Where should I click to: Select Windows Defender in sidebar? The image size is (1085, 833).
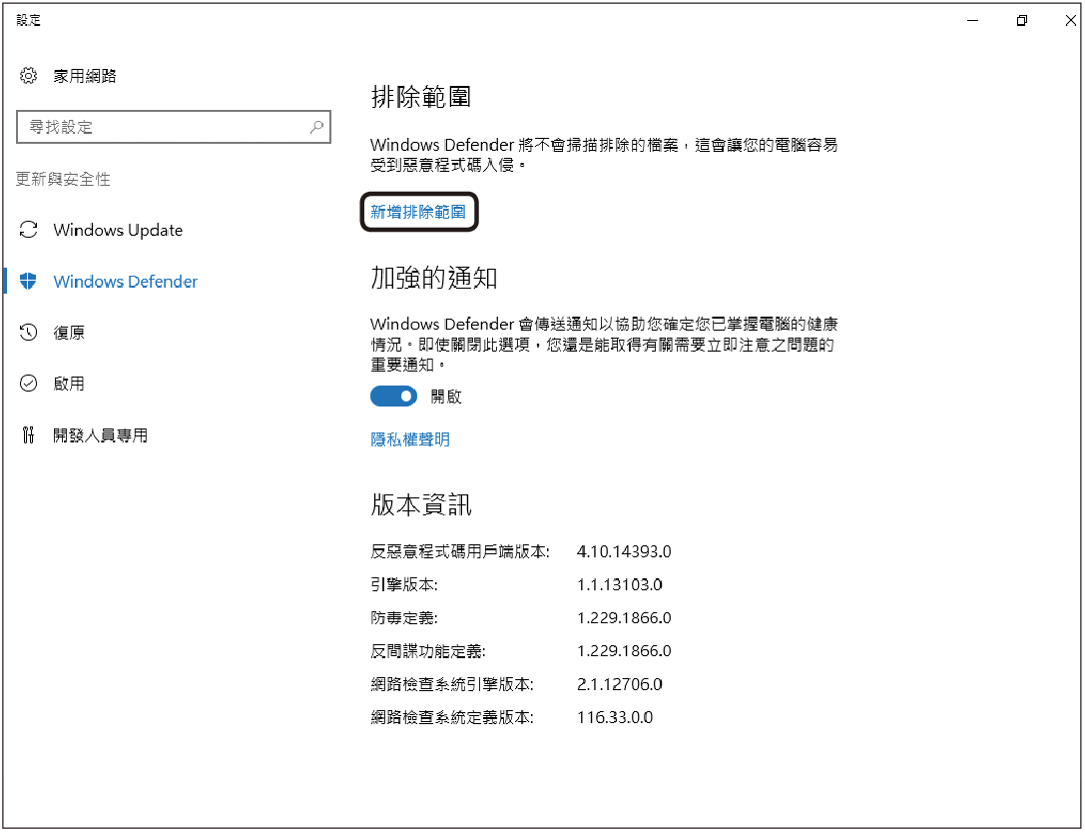pos(125,281)
